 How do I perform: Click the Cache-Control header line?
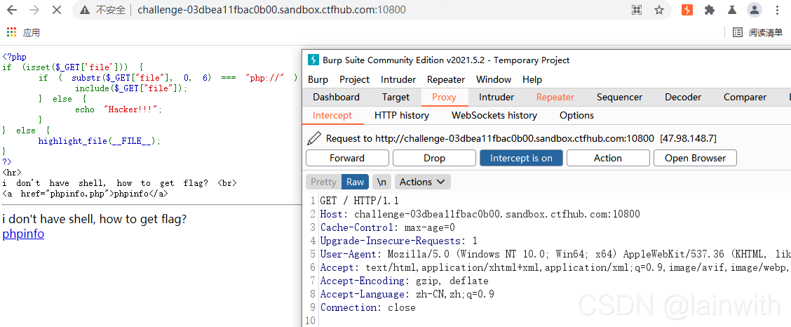click(x=387, y=227)
